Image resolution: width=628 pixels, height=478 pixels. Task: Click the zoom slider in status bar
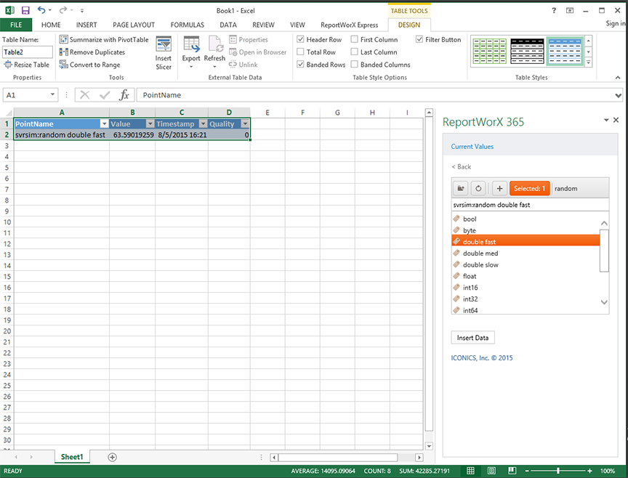(558, 471)
